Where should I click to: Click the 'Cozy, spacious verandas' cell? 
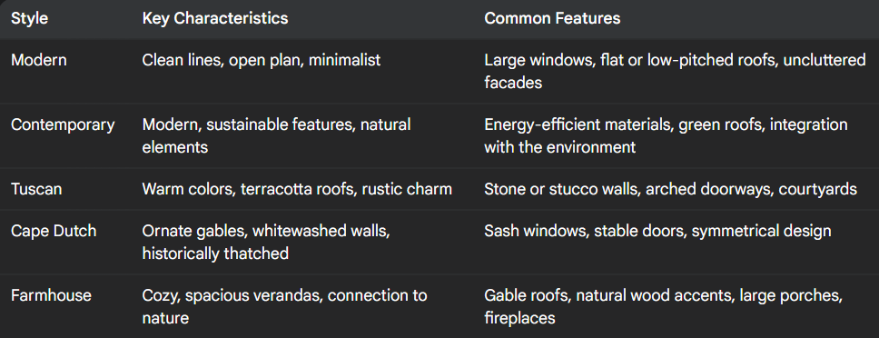tap(285, 306)
